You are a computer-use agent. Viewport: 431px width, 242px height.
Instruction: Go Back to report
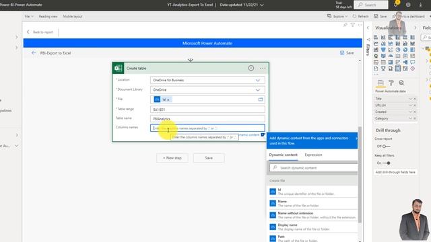(40, 32)
